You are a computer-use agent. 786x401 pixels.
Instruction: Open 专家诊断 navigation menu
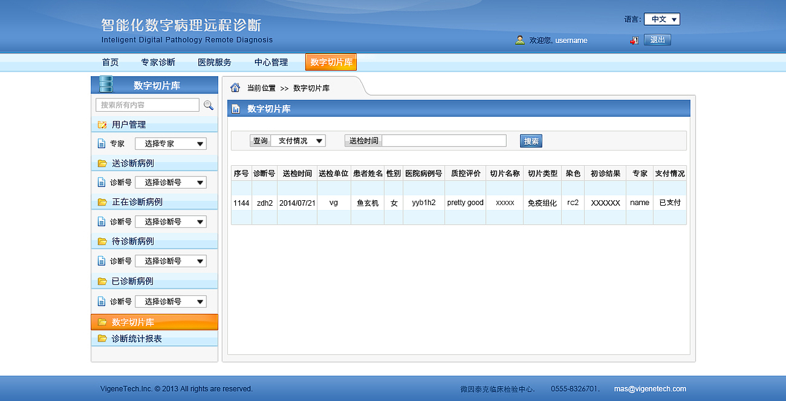point(158,62)
